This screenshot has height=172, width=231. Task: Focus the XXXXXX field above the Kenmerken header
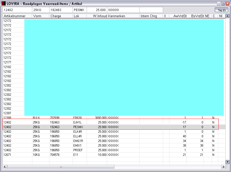(x=123, y=10)
